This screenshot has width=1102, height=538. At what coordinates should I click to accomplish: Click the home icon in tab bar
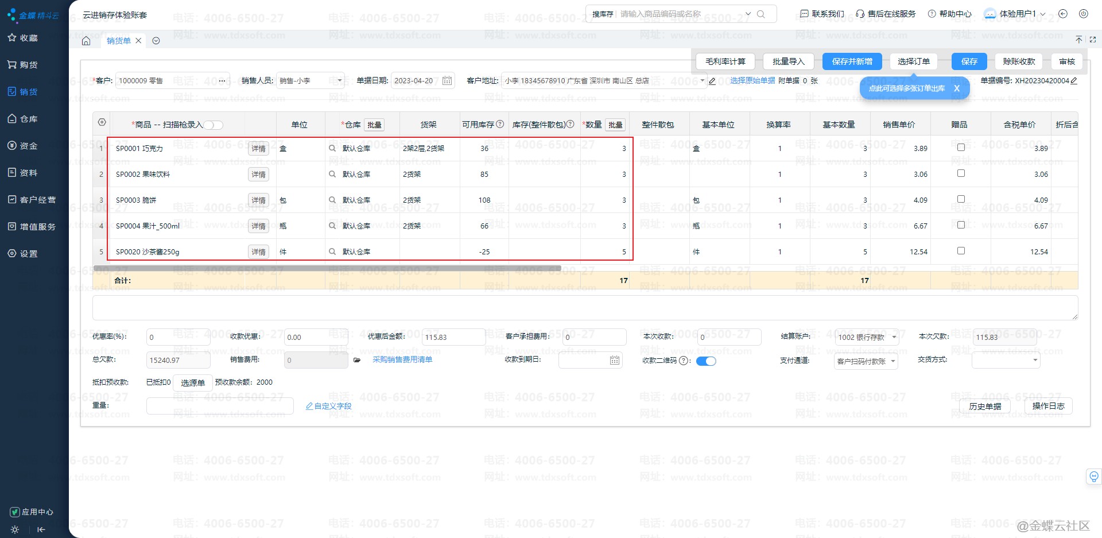(86, 41)
